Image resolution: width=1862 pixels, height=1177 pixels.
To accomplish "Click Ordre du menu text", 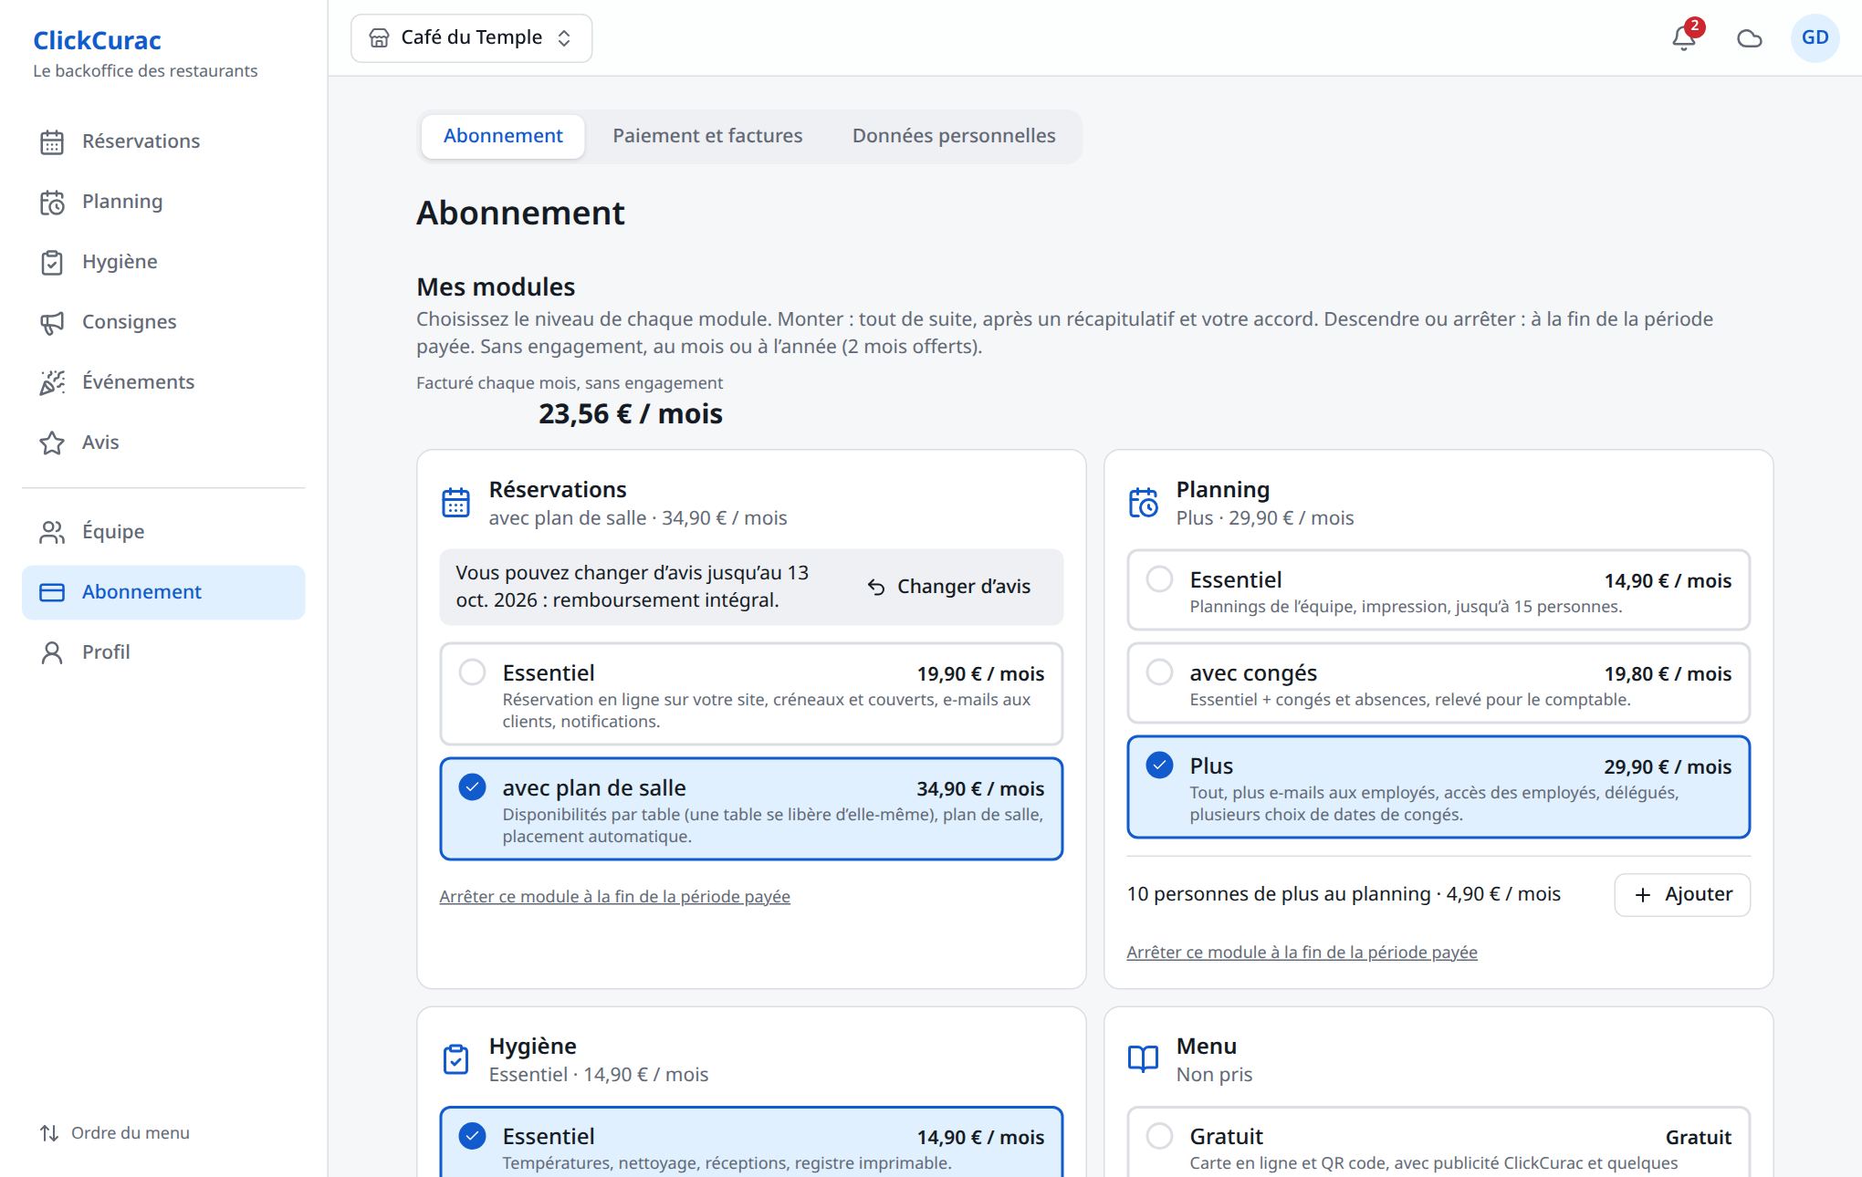I will pos(131,1133).
